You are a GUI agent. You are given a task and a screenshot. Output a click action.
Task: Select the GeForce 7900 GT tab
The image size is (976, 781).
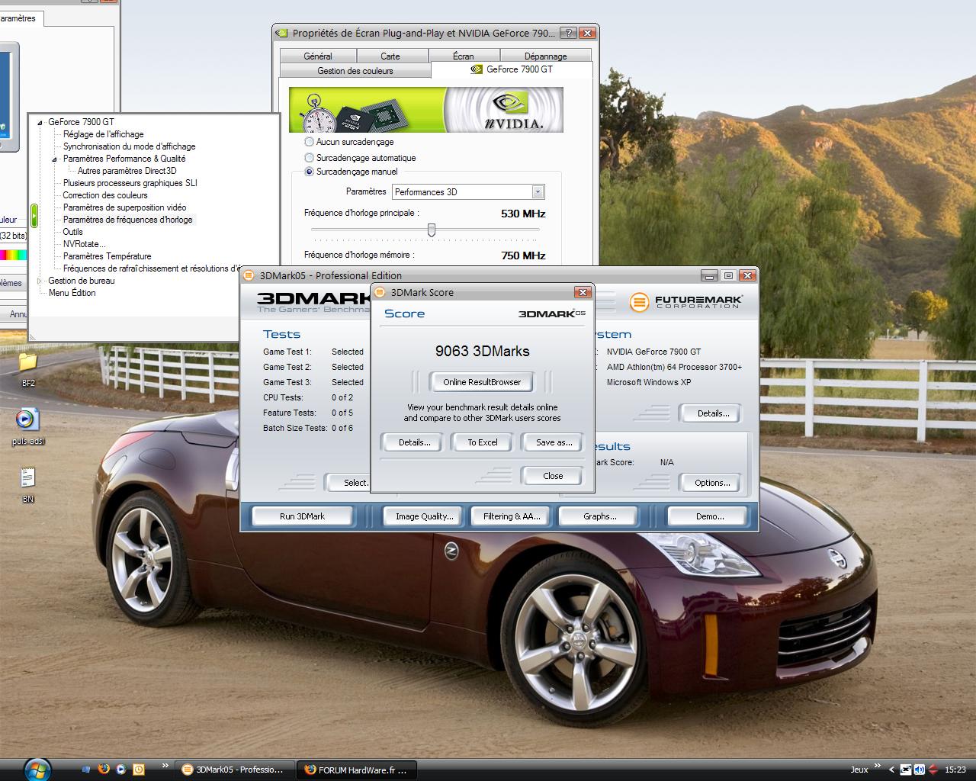(512, 69)
